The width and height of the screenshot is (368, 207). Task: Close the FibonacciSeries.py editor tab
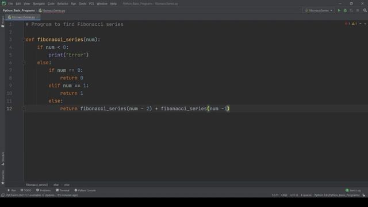(37, 17)
